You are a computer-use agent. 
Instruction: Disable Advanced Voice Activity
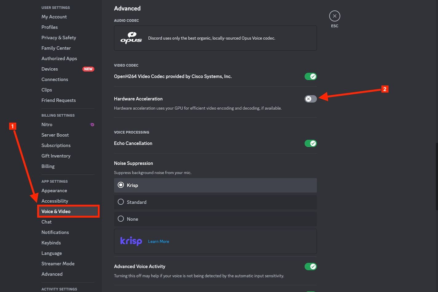click(310, 266)
